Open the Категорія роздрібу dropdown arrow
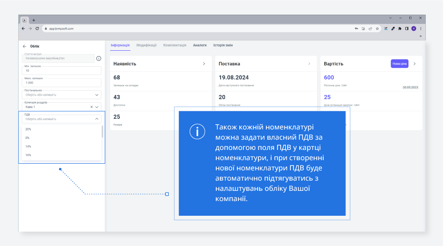 [x=97, y=107]
